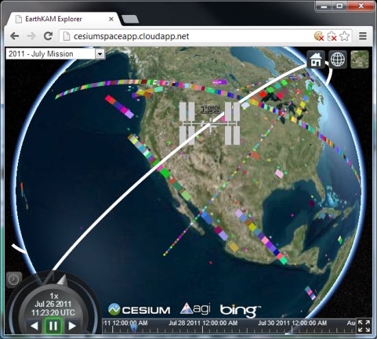Jump timeline to Jul 28 2011
The width and height of the screenshot is (377, 339).
[x=203, y=323]
